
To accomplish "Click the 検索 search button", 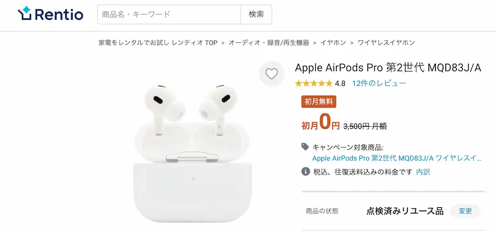I will (x=256, y=14).
